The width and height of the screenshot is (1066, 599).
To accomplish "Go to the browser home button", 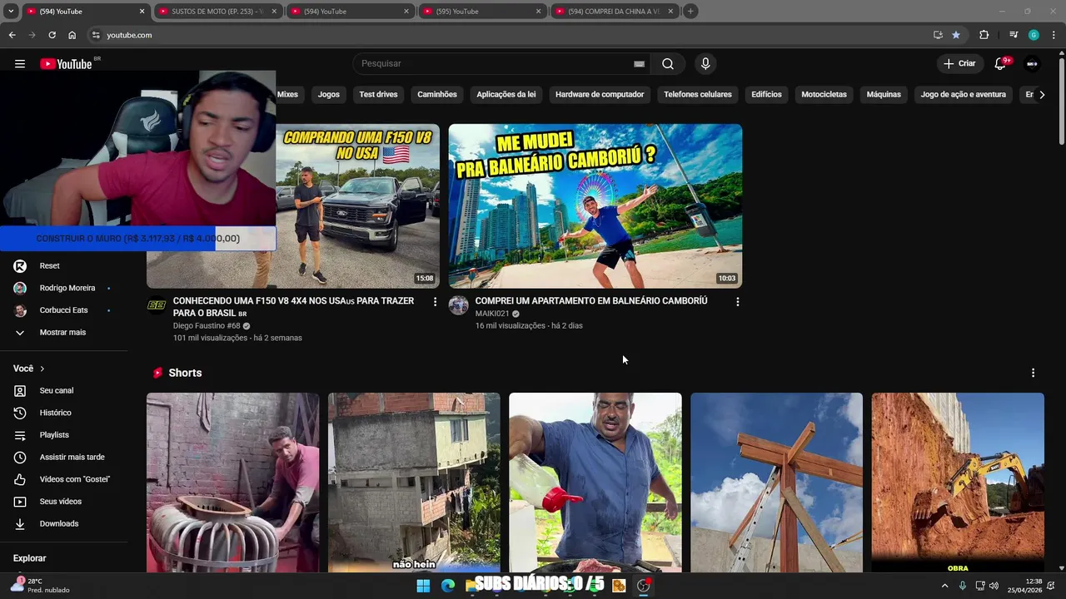I will (x=72, y=35).
